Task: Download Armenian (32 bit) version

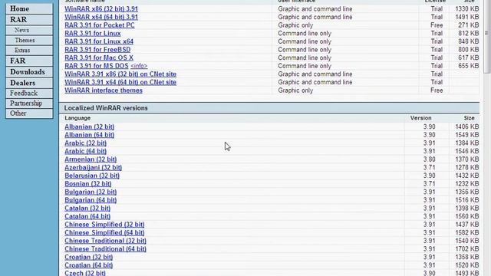Action: [x=91, y=159]
